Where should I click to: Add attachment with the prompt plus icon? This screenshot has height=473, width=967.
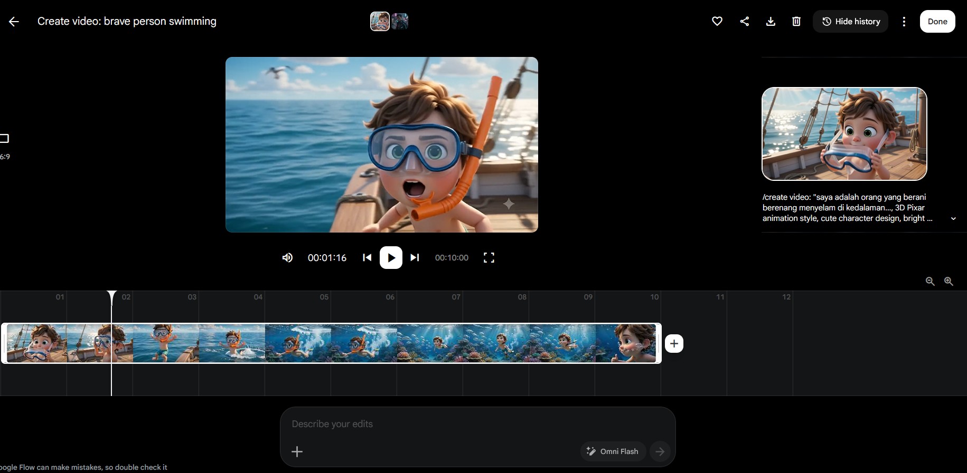[x=297, y=451]
